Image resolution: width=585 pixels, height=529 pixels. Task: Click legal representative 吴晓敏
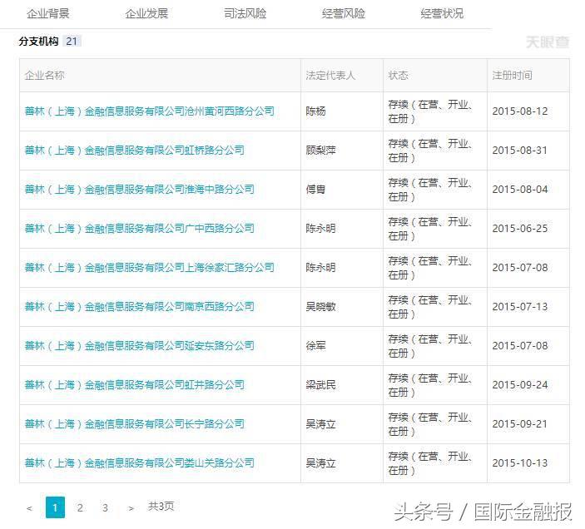[320, 306]
